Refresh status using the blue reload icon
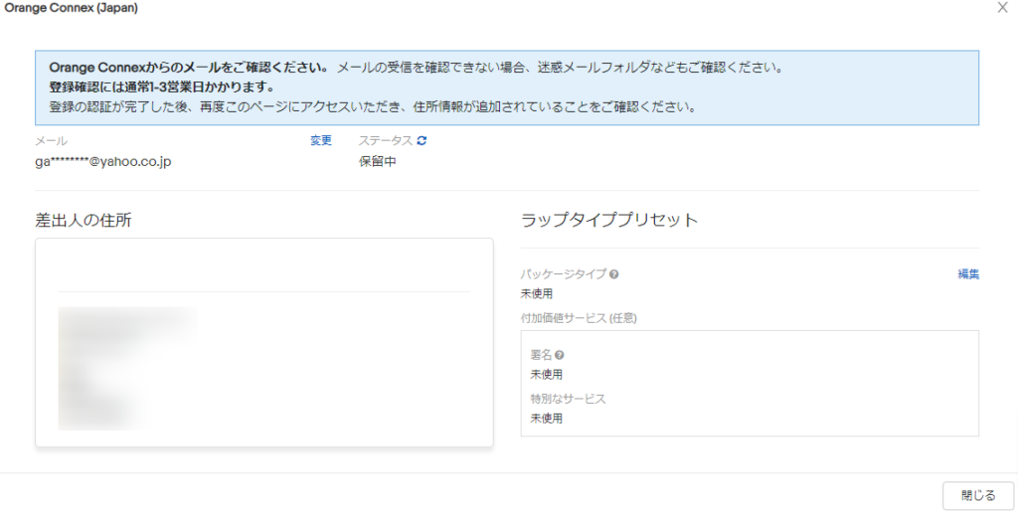 click(422, 140)
